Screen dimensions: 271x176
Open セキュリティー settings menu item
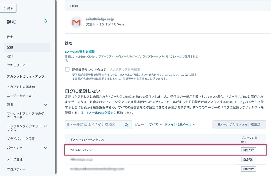18,65
